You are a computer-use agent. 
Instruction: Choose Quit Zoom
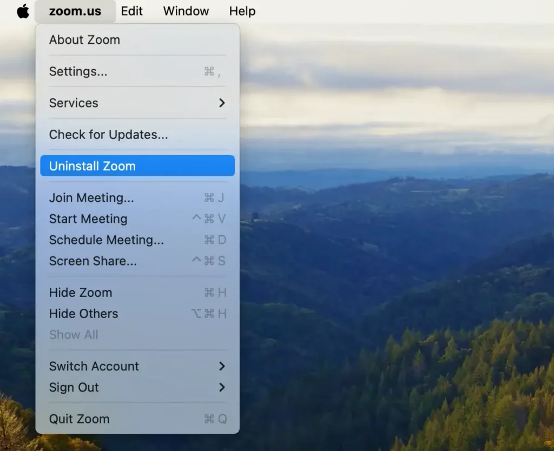(x=137, y=419)
